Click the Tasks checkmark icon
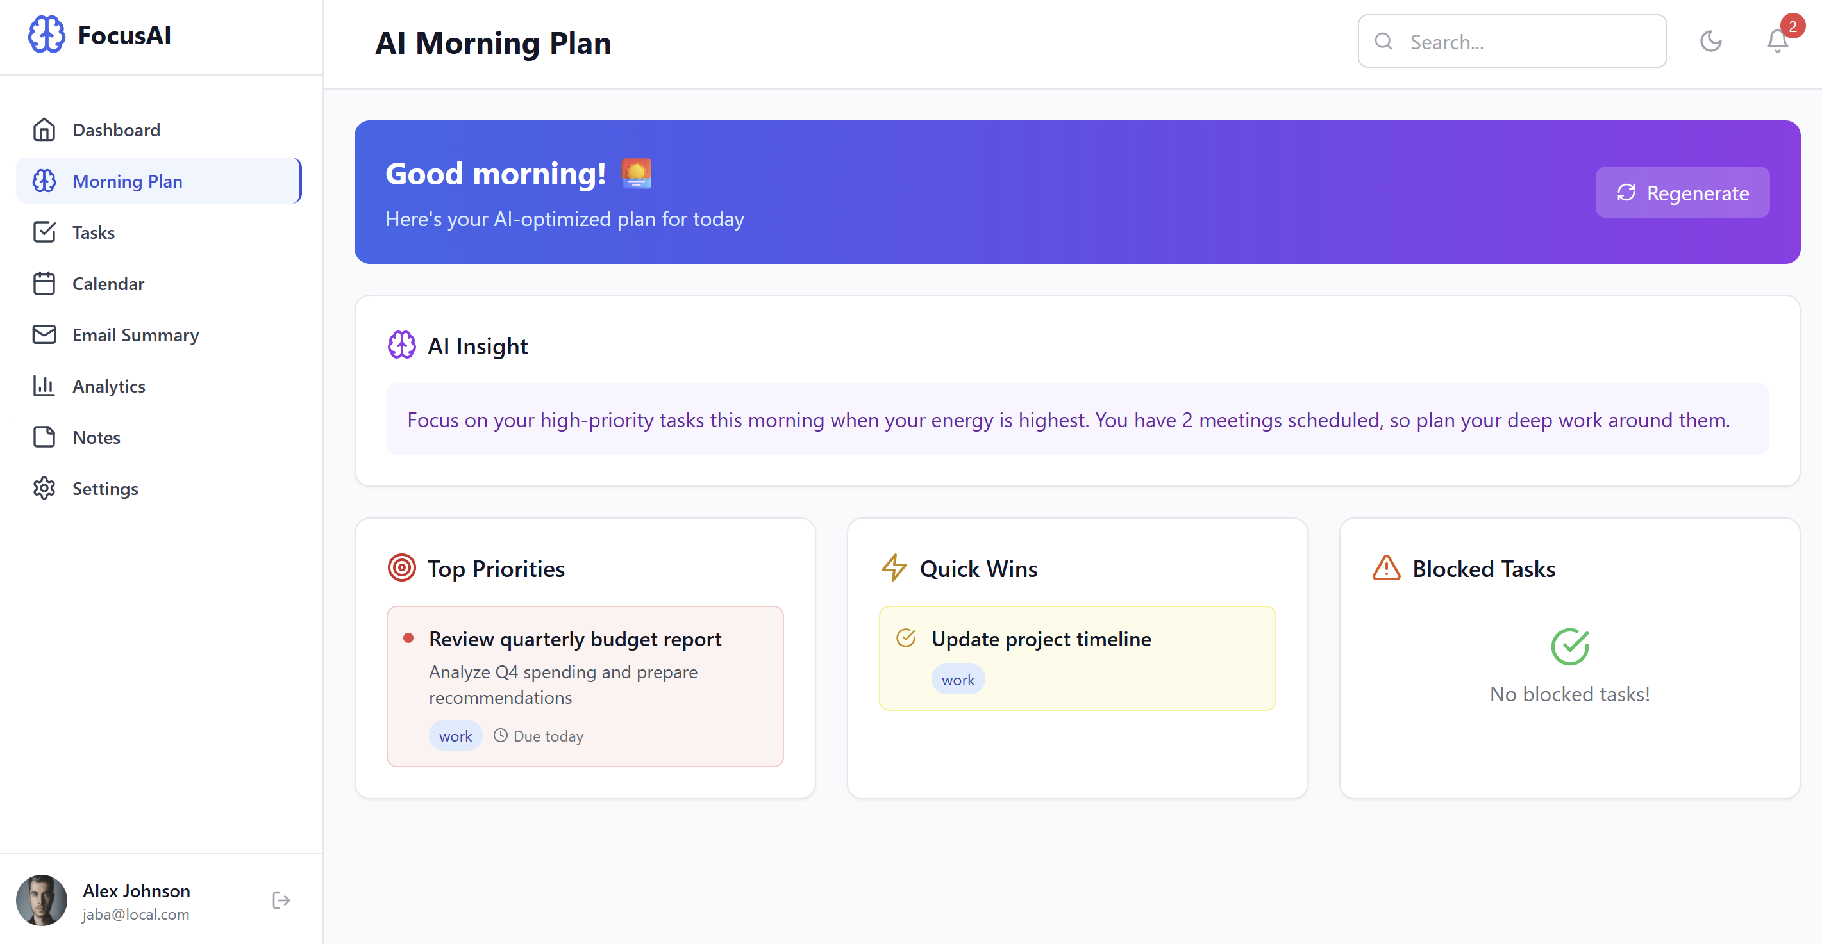The image size is (1822, 944). [x=45, y=232]
